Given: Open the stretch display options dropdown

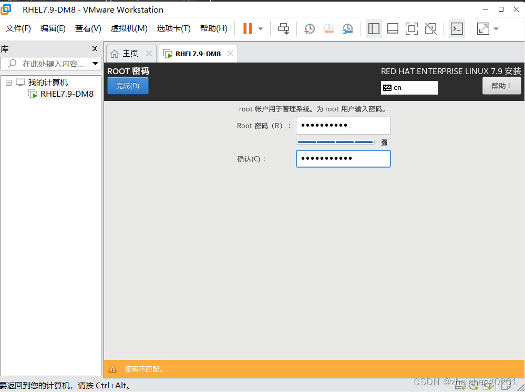Looking at the screenshot, I should click(x=496, y=29).
